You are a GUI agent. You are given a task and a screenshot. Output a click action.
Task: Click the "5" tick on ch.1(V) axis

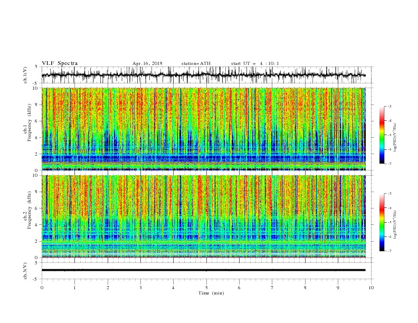click(x=36, y=67)
